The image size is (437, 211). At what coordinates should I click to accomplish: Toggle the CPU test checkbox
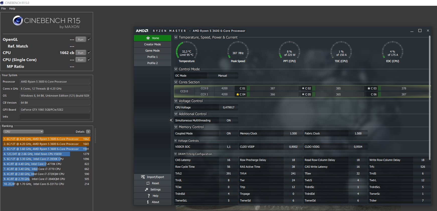pos(89,53)
